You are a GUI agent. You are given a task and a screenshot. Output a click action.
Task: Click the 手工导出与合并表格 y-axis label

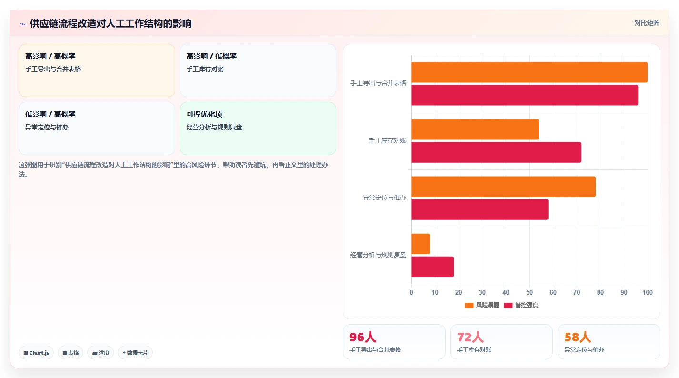point(379,83)
